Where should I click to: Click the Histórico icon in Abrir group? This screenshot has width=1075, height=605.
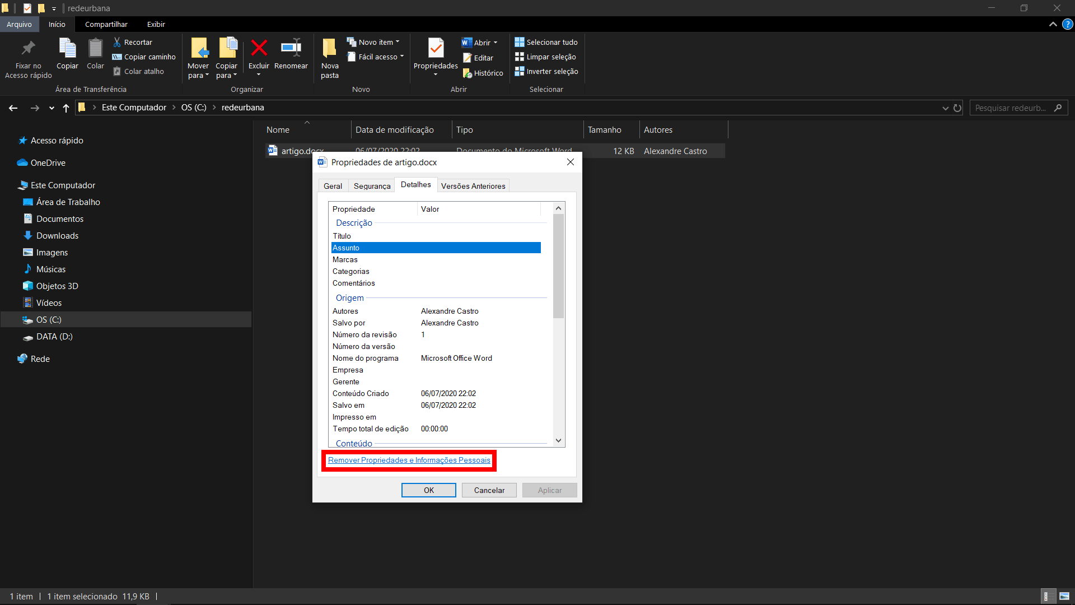(x=468, y=73)
